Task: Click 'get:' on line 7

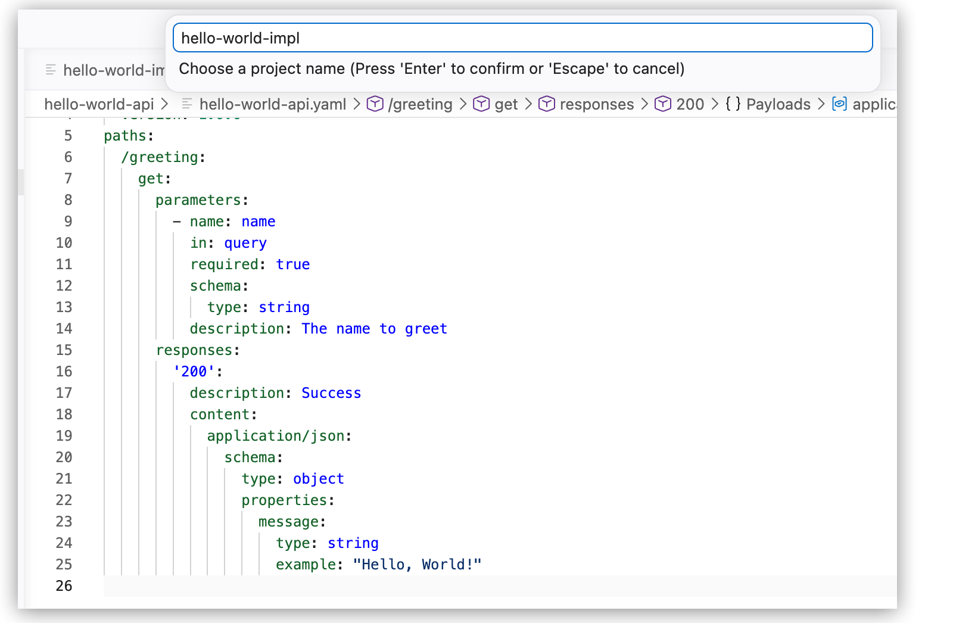Action: pos(155,179)
